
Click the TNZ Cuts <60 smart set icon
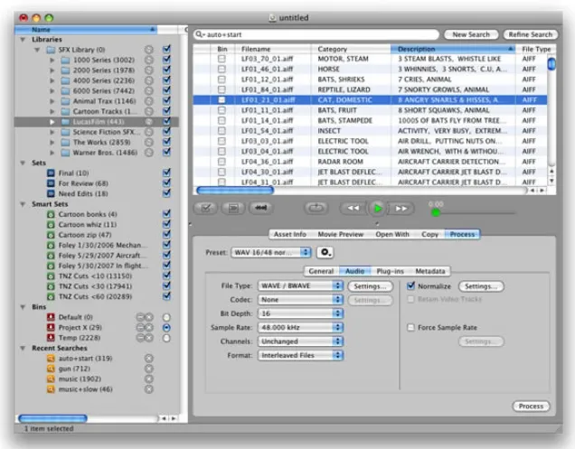click(51, 296)
